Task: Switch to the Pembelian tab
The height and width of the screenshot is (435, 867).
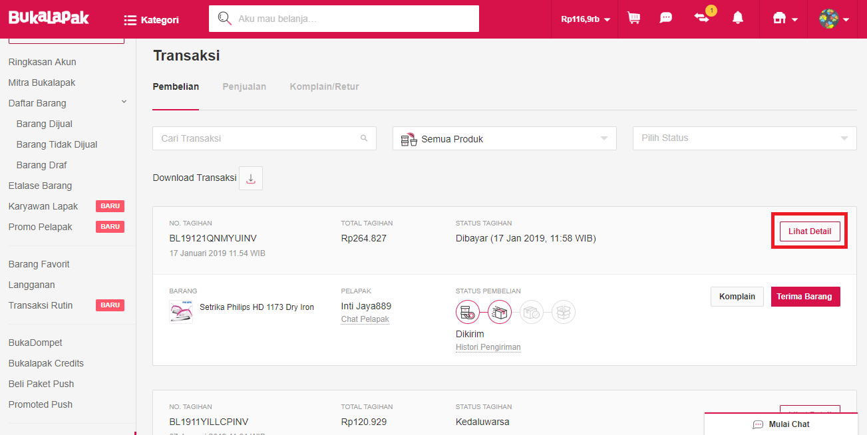Action: point(176,86)
